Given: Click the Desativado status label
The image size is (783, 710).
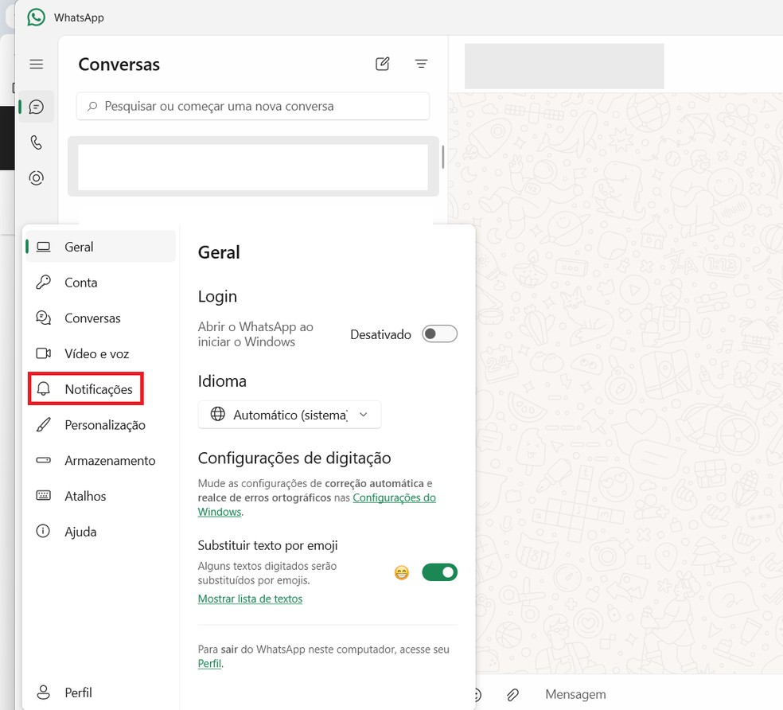Looking at the screenshot, I should point(380,334).
